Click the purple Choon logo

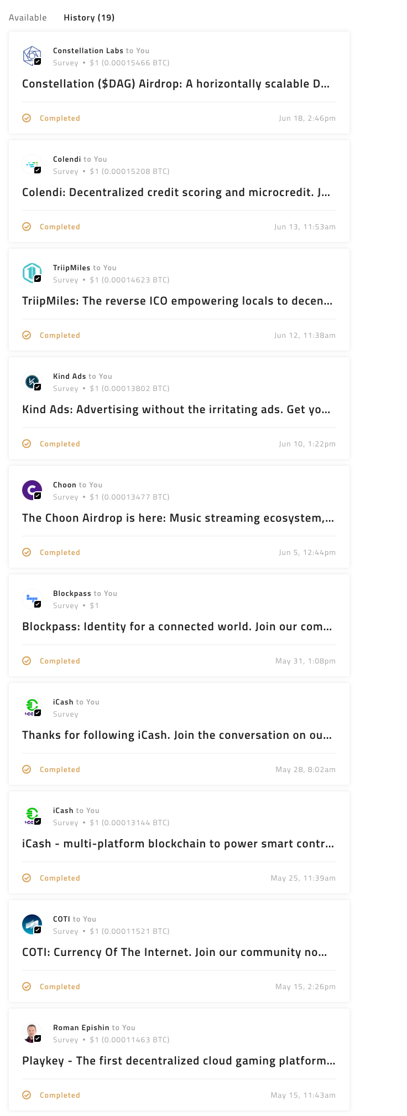tap(32, 490)
